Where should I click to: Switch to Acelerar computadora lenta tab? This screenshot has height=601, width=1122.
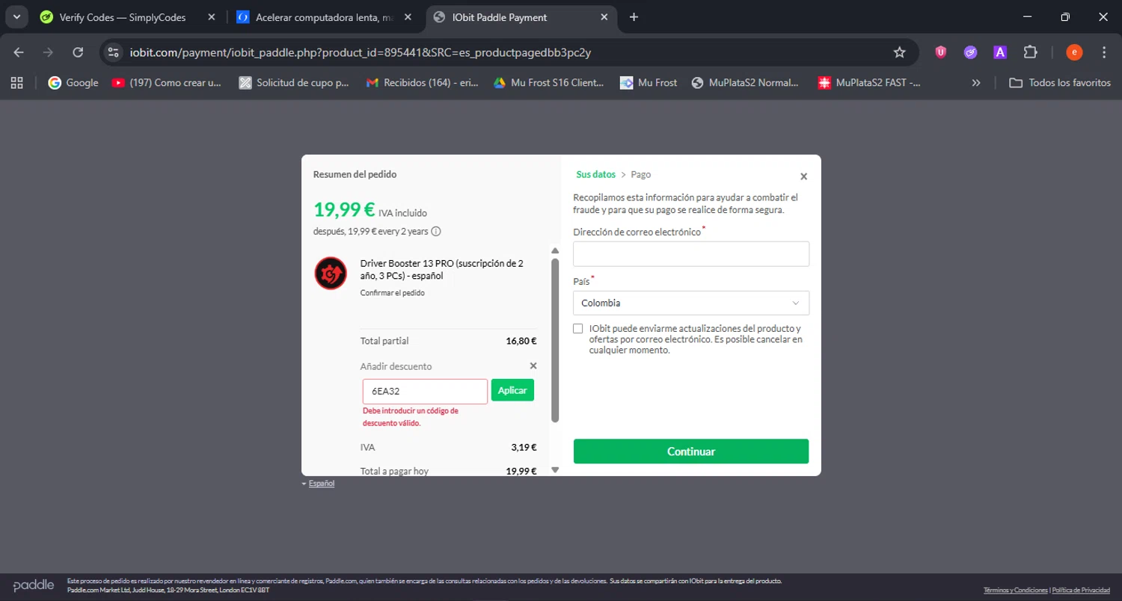(324, 17)
